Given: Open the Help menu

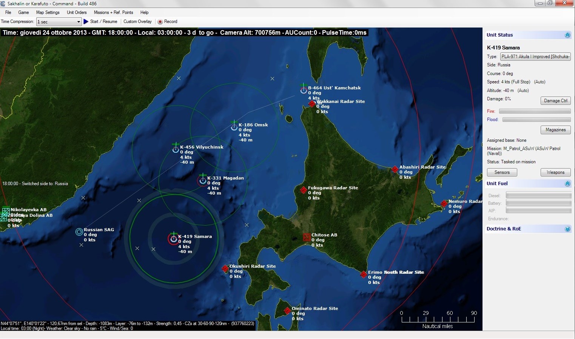Looking at the screenshot, I should click(x=144, y=12).
